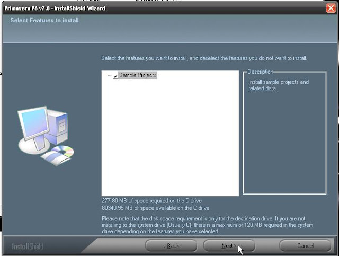Close the InstallShield Wizard window
339x256 pixels.
click(331, 8)
